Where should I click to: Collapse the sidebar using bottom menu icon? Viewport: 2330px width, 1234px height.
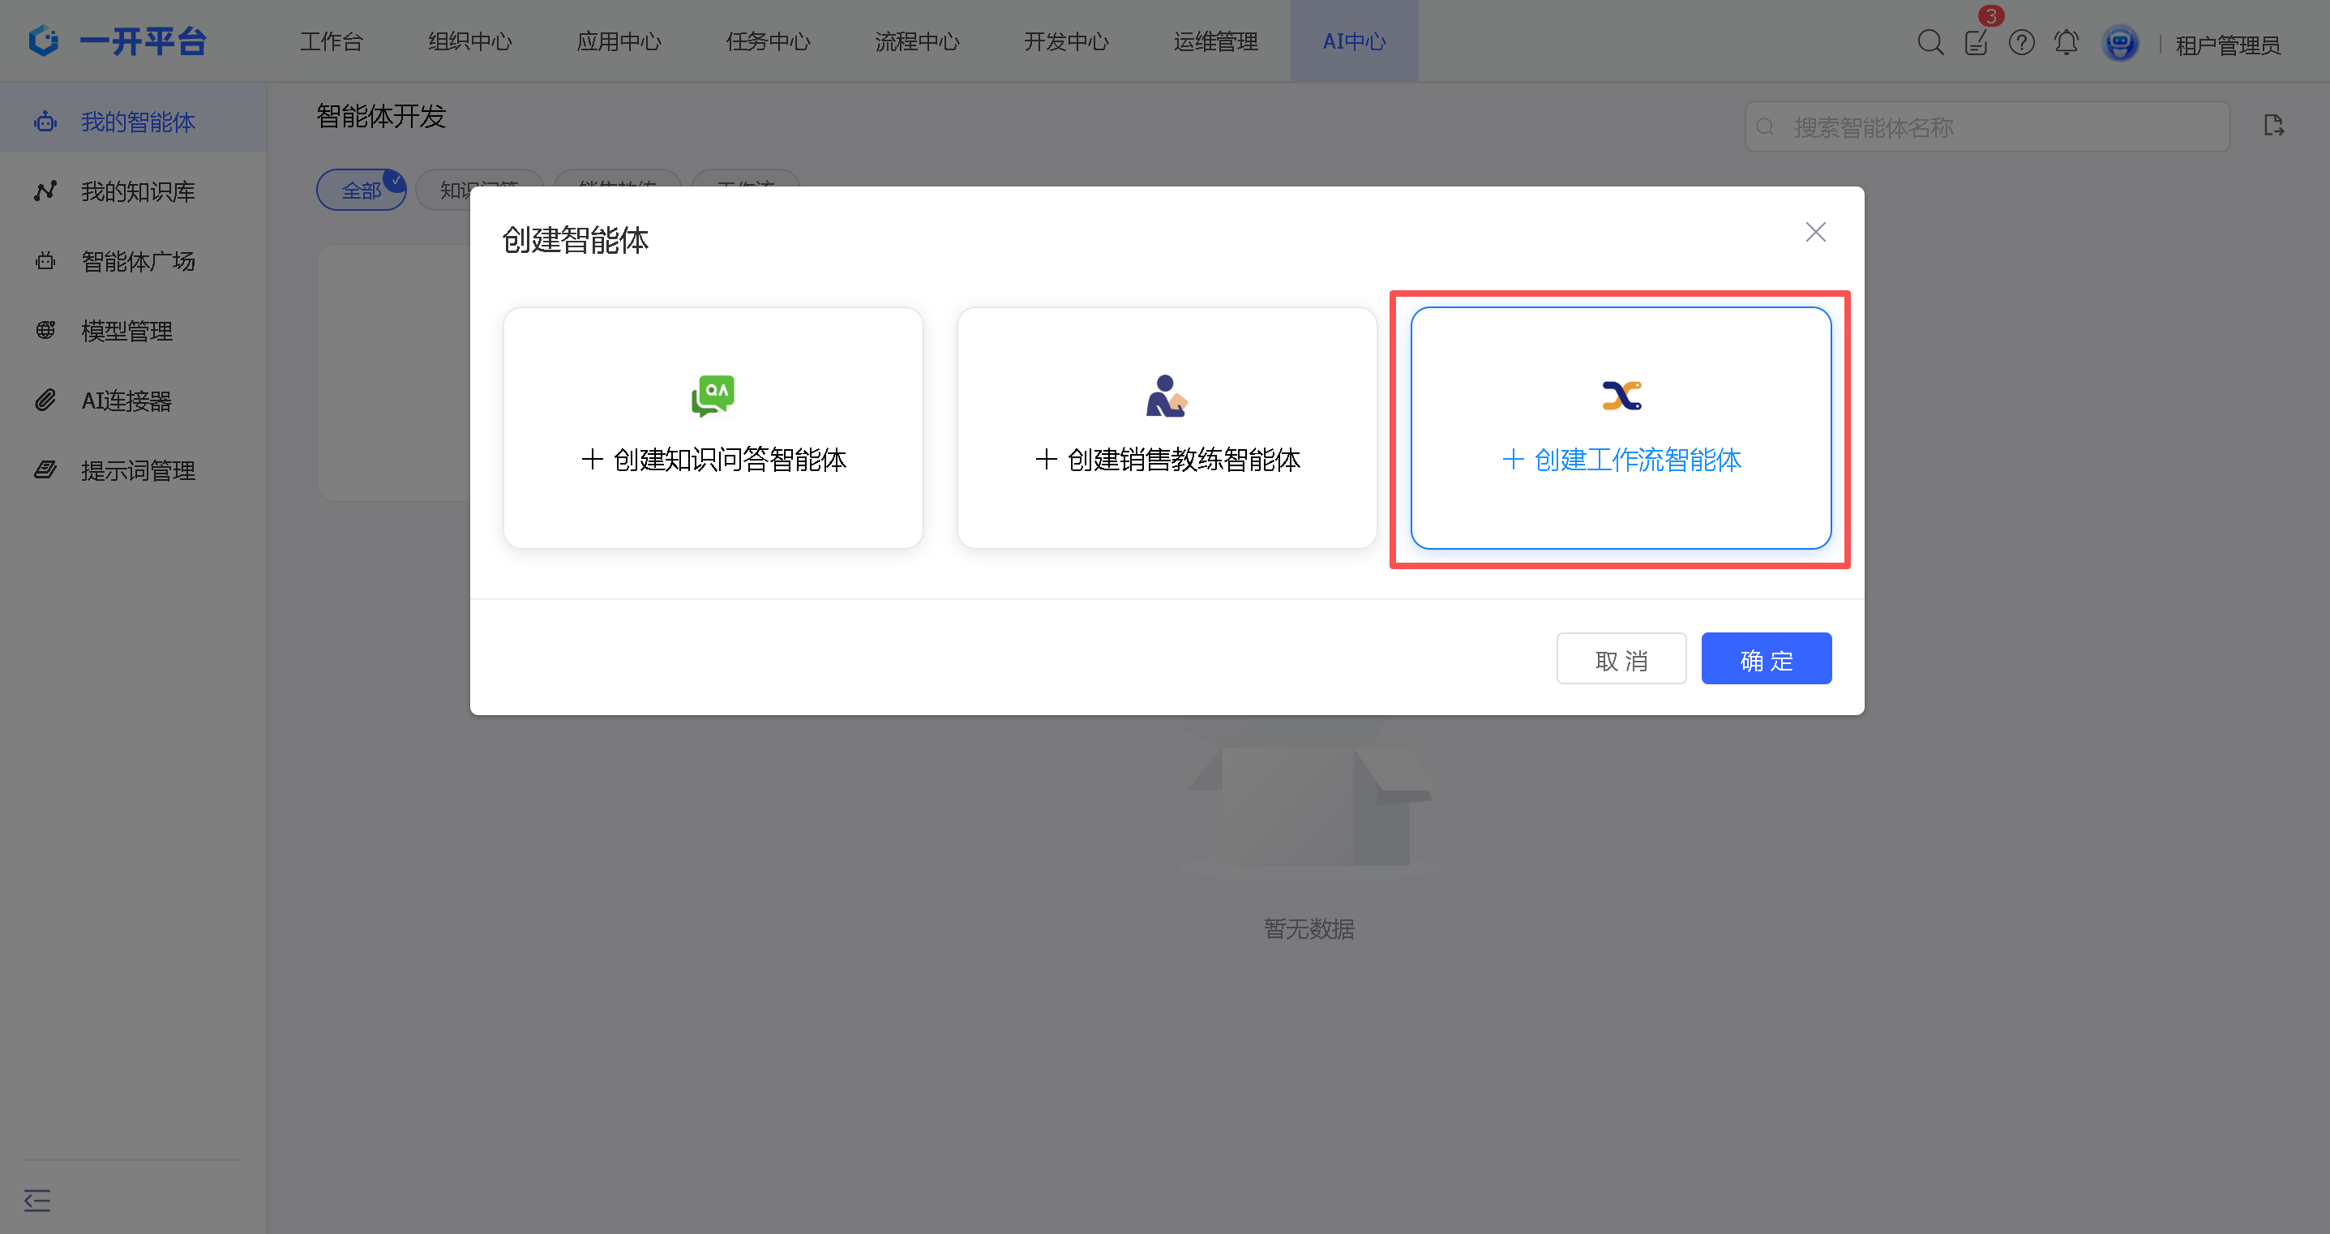click(37, 1200)
